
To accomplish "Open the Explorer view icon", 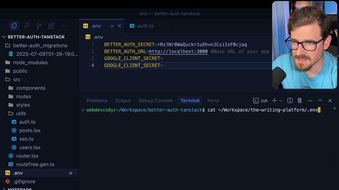I will pos(14,26).
